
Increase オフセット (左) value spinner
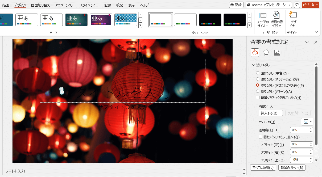(311, 143)
